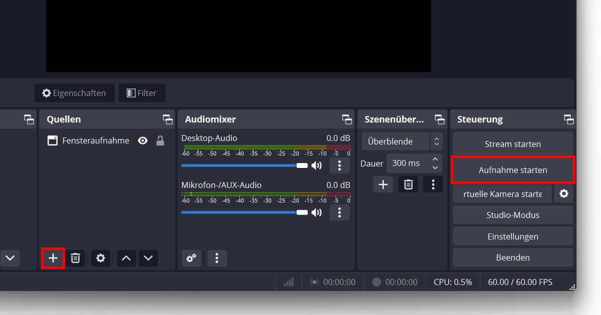
Task: Open advanced audio properties gears icon
Action: 191,258
